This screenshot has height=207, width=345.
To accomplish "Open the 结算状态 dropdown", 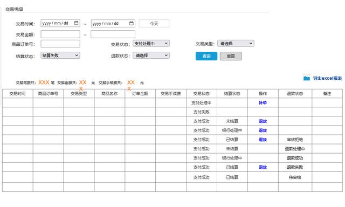I will (60, 55).
